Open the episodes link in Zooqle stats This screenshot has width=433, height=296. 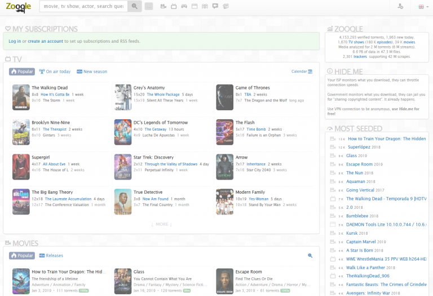tap(384, 42)
